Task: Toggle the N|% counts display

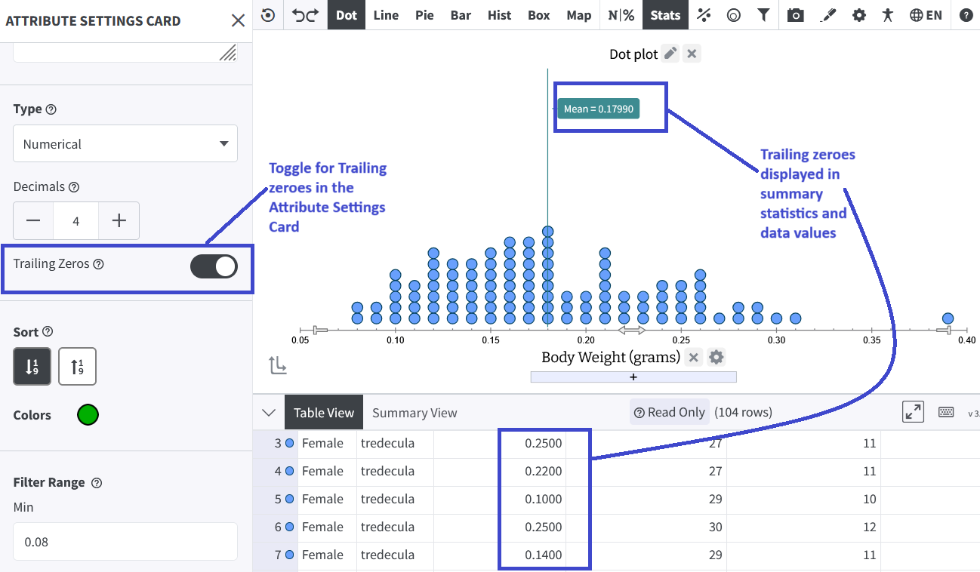Action: tap(621, 15)
